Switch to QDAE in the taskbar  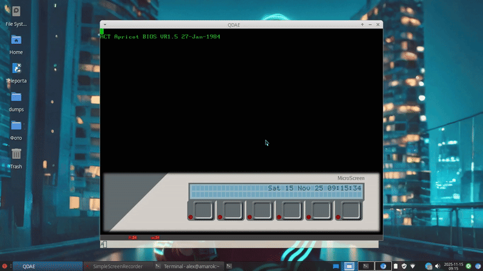coord(48,266)
